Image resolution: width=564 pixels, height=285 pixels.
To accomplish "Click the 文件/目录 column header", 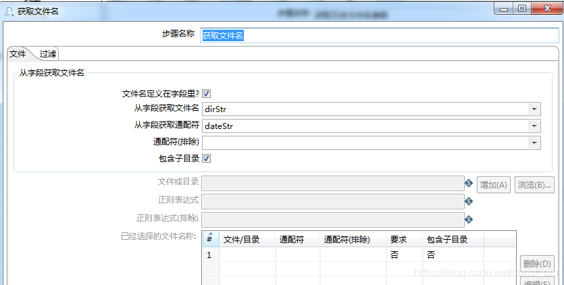I will [247, 239].
